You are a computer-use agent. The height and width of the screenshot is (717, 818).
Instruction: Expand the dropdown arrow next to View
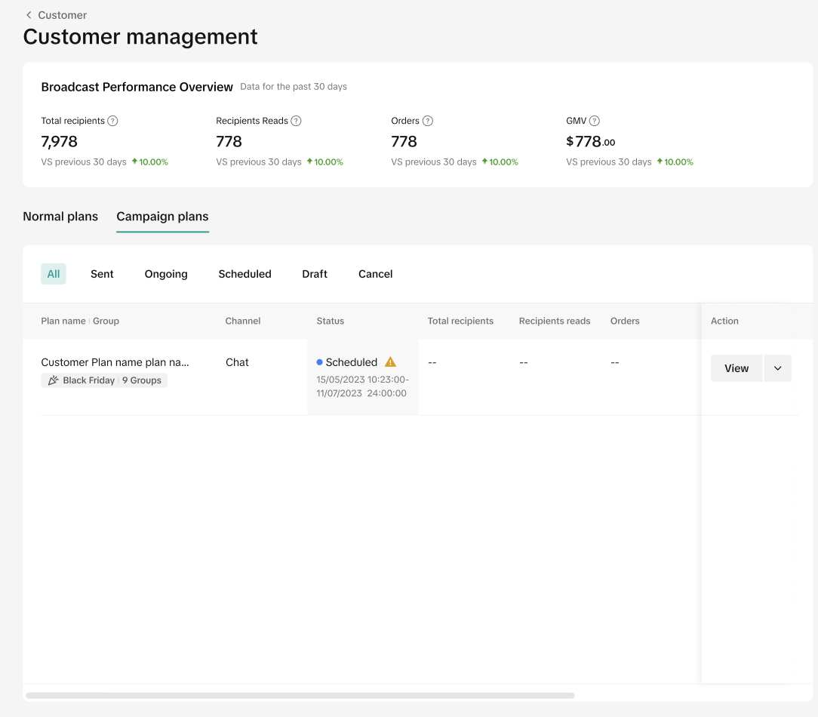click(x=777, y=368)
